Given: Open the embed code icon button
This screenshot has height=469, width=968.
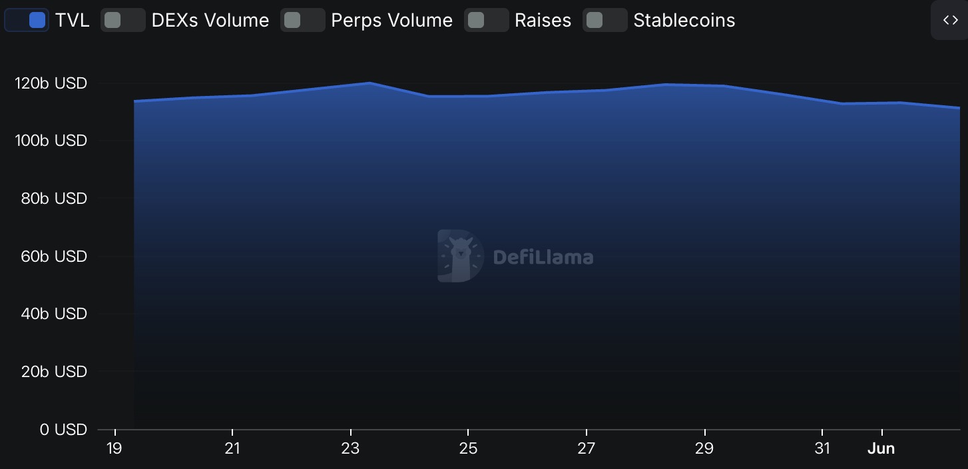Looking at the screenshot, I should 950,20.
